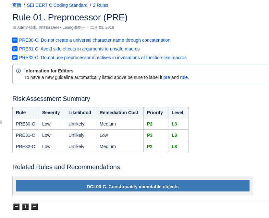269x218 pixels.
Task: Click the P3 priority link in PRE31-C row
Action: [x=150, y=135]
